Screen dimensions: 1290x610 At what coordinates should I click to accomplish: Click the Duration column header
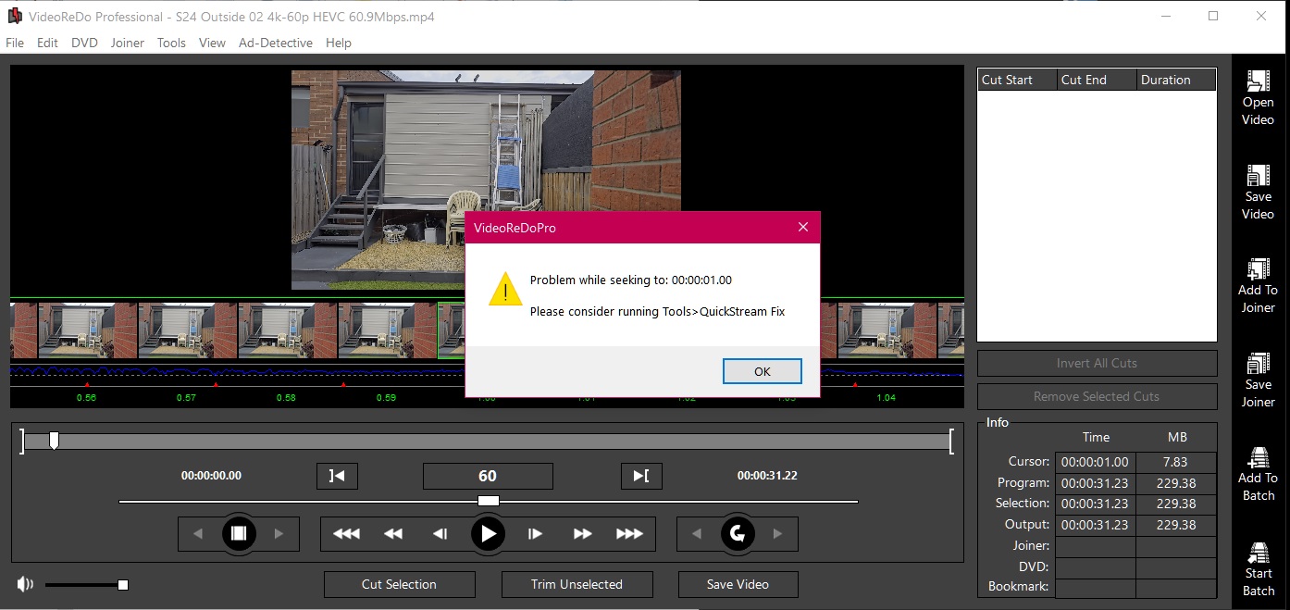[x=1176, y=80]
